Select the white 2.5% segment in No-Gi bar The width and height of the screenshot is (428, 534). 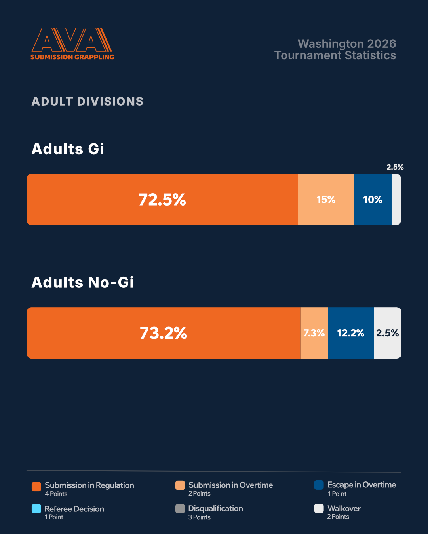point(388,333)
